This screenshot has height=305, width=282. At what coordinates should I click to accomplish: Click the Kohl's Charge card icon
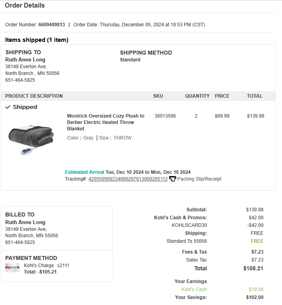(12, 268)
